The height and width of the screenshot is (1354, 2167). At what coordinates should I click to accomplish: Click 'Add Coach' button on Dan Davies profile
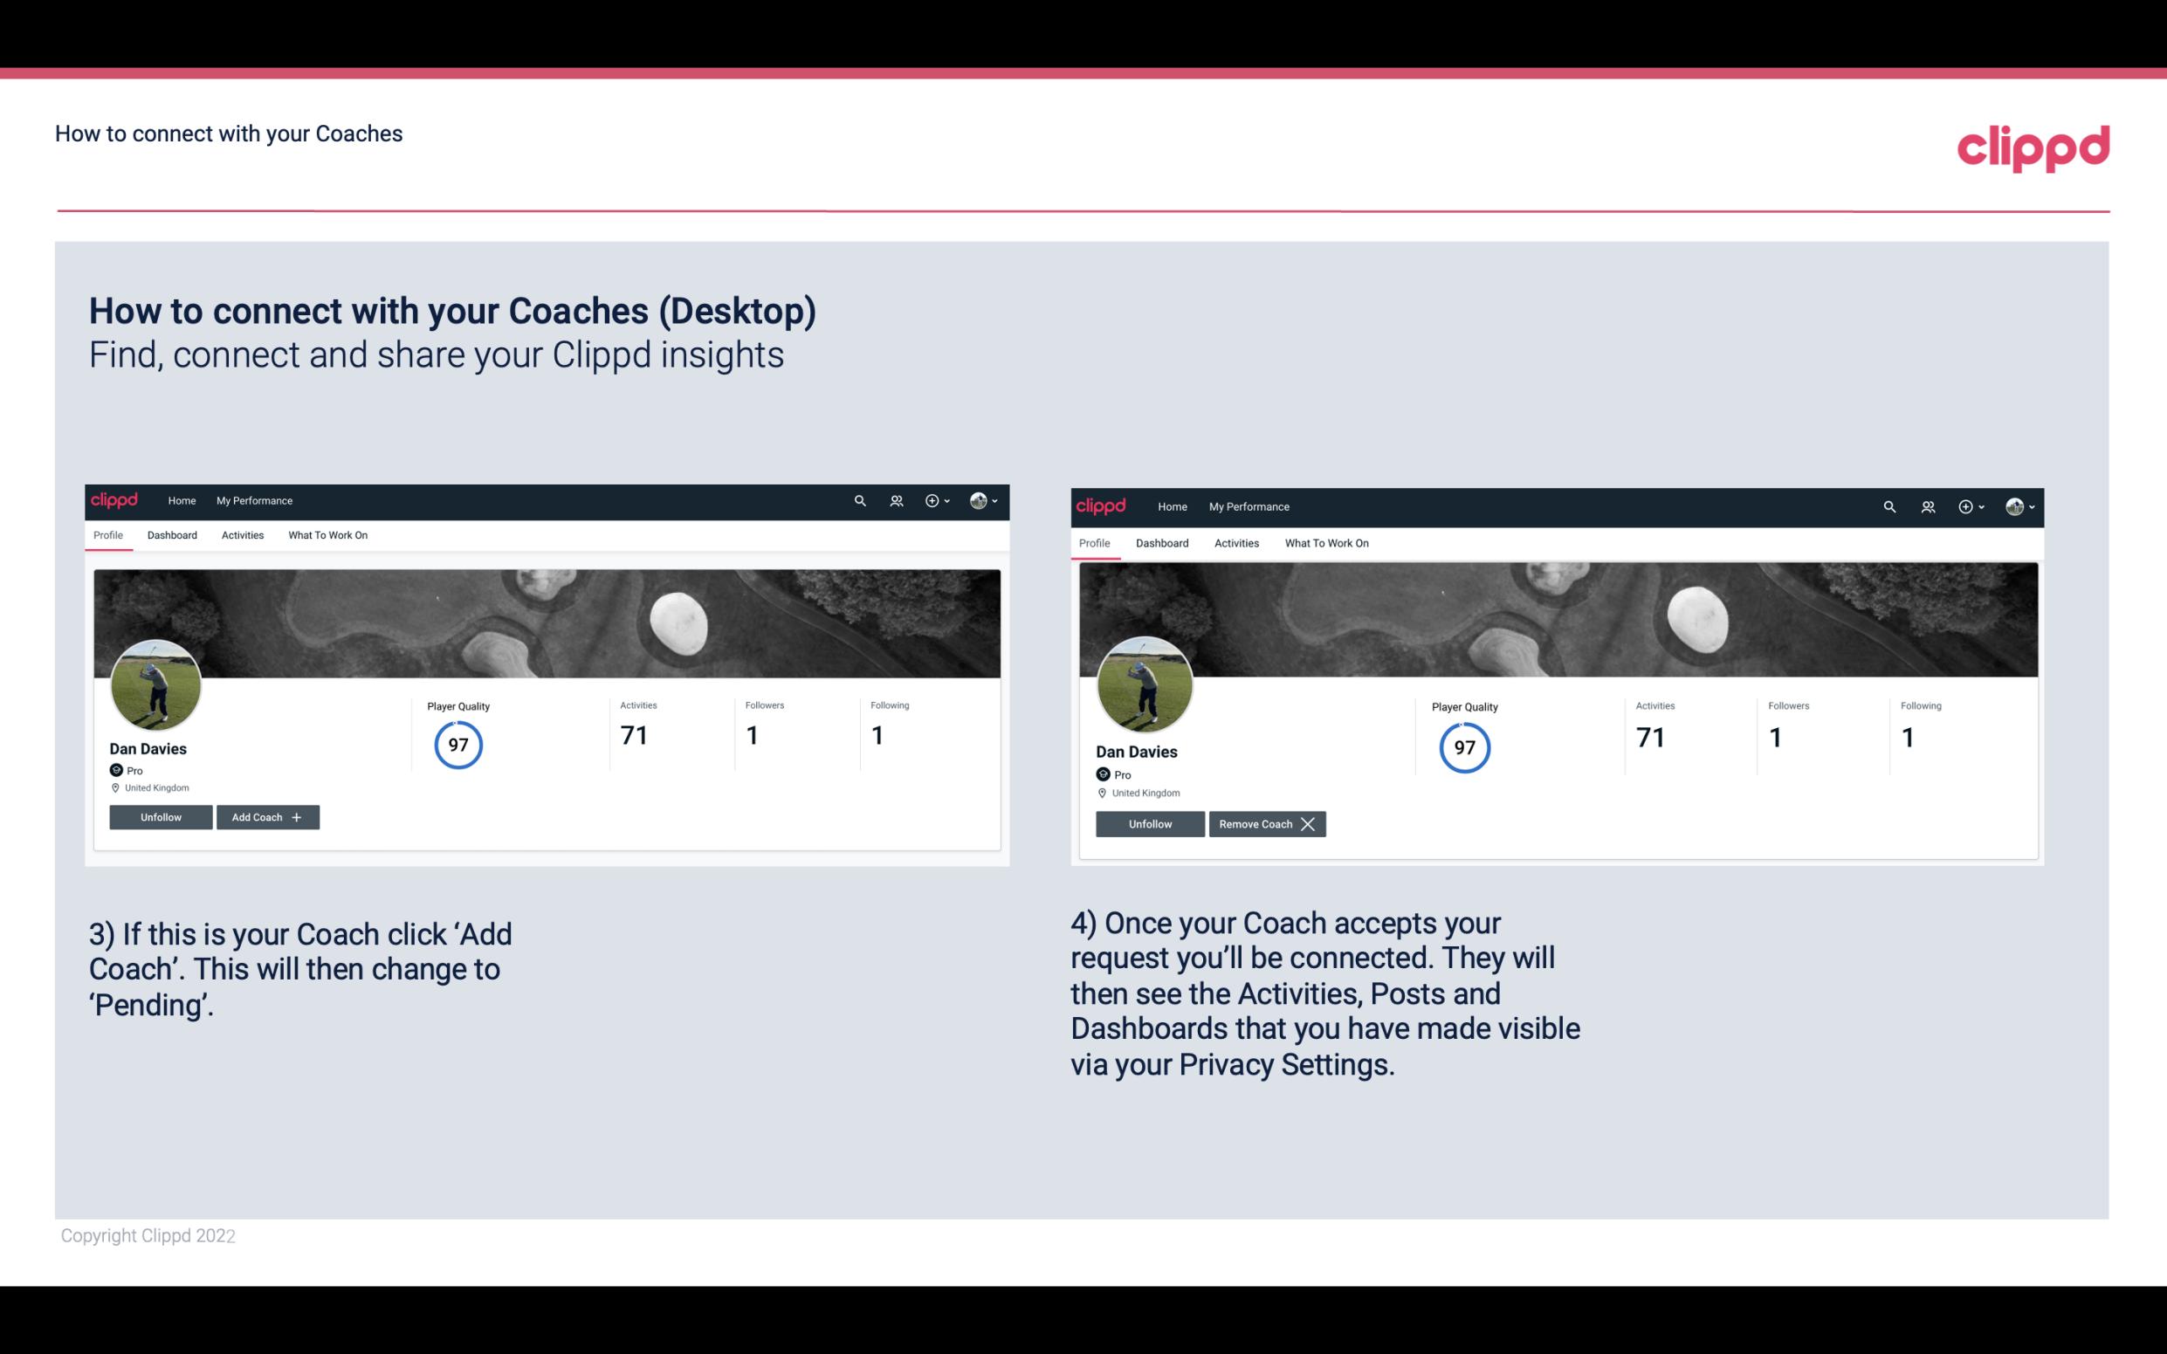coord(265,816)
